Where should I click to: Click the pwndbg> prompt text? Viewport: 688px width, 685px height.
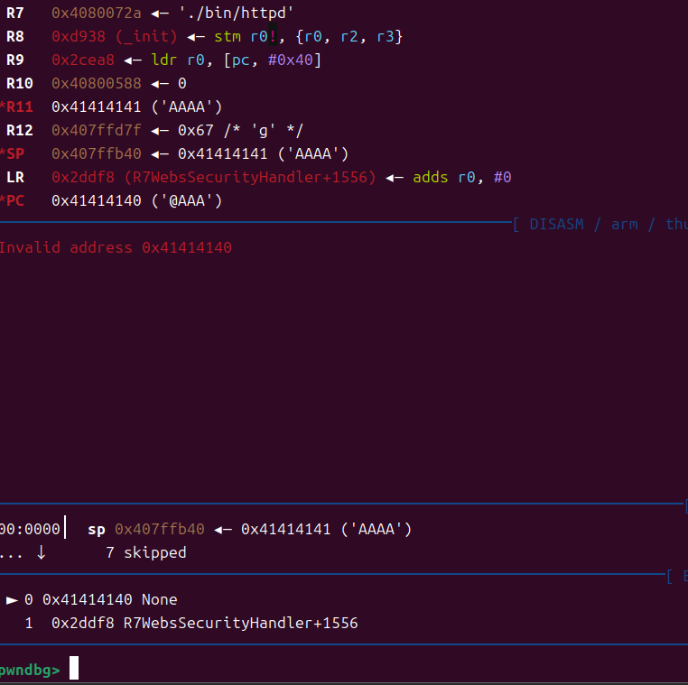pos(29,670)
